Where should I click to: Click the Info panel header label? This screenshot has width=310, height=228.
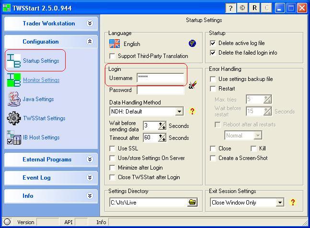tap(28, 196)
